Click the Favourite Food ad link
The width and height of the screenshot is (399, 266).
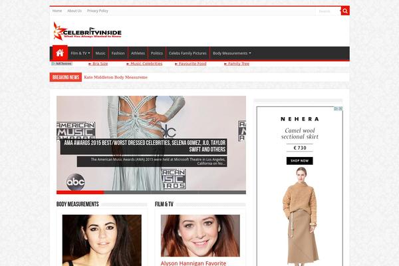191,64
